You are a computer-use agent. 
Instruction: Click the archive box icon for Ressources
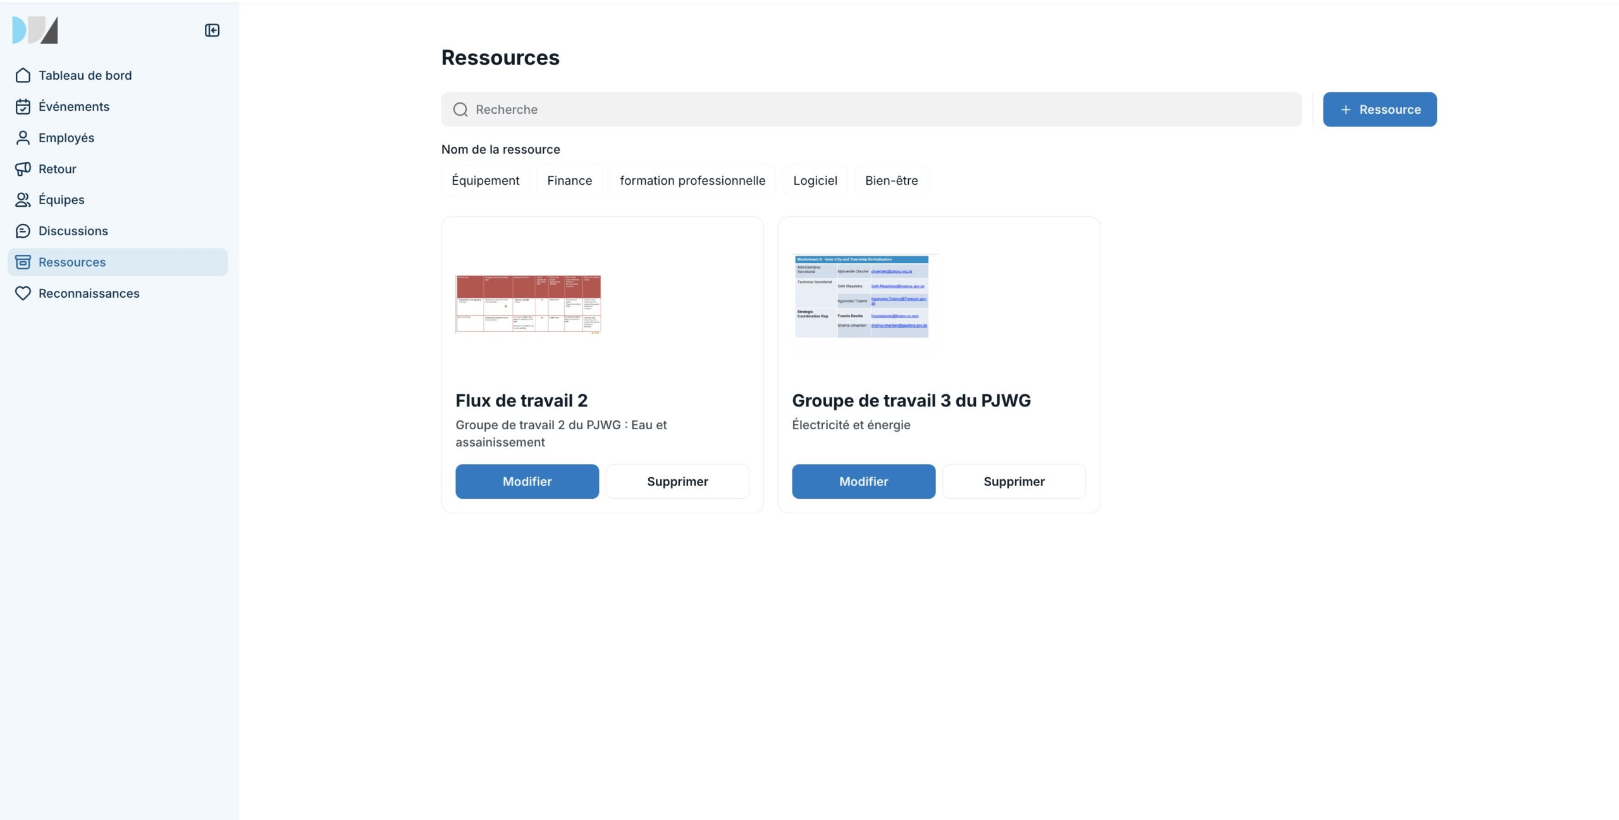23,262
